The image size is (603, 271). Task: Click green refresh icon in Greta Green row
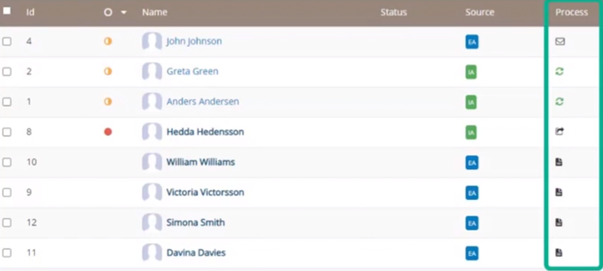pos(559,71)
